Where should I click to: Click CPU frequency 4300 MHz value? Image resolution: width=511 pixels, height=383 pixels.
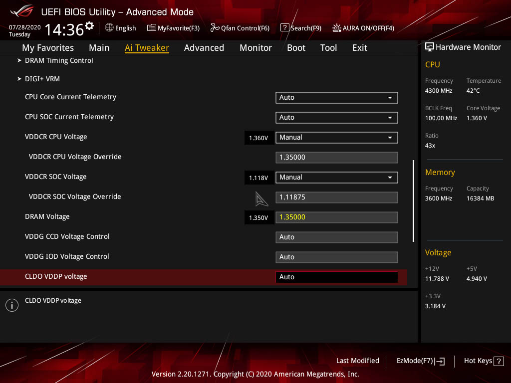click(x=439, y=91)
